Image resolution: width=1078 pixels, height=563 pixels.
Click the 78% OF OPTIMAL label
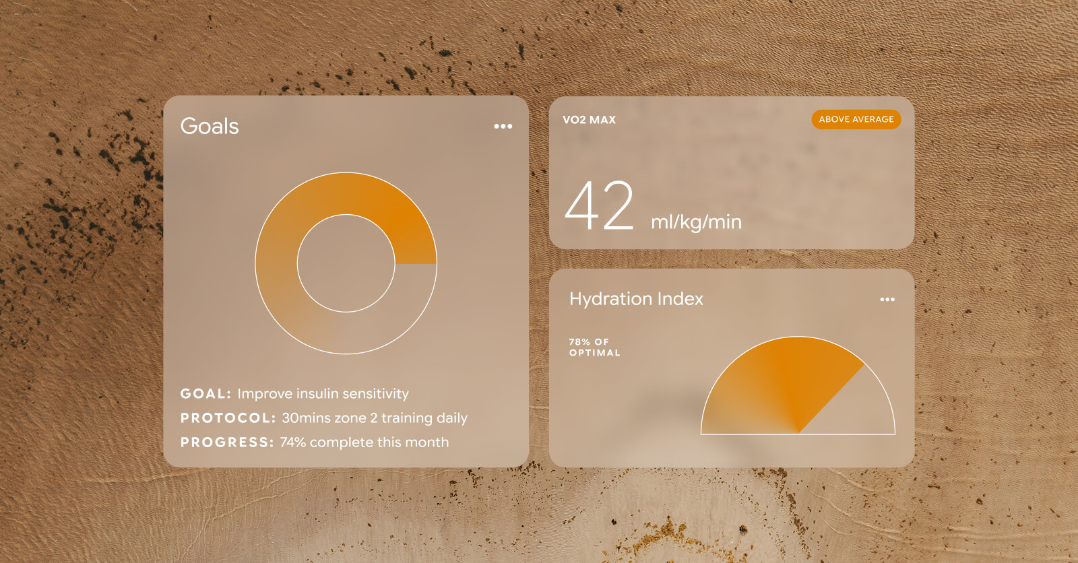594,347
